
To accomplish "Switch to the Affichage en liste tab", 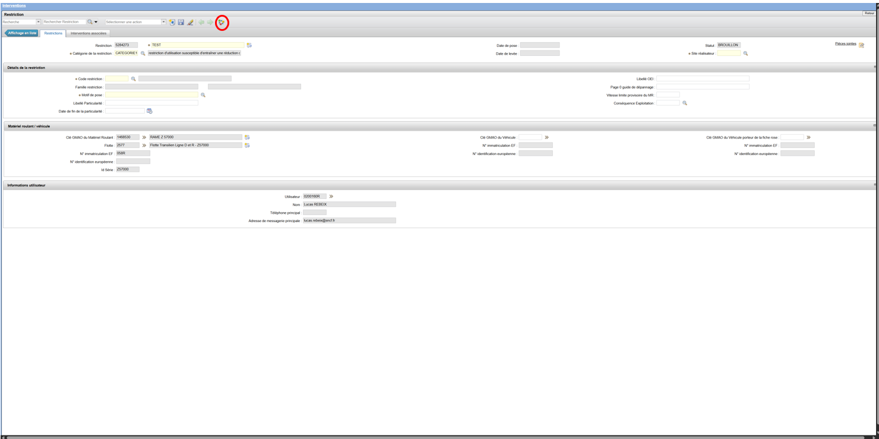I will 22,33.
